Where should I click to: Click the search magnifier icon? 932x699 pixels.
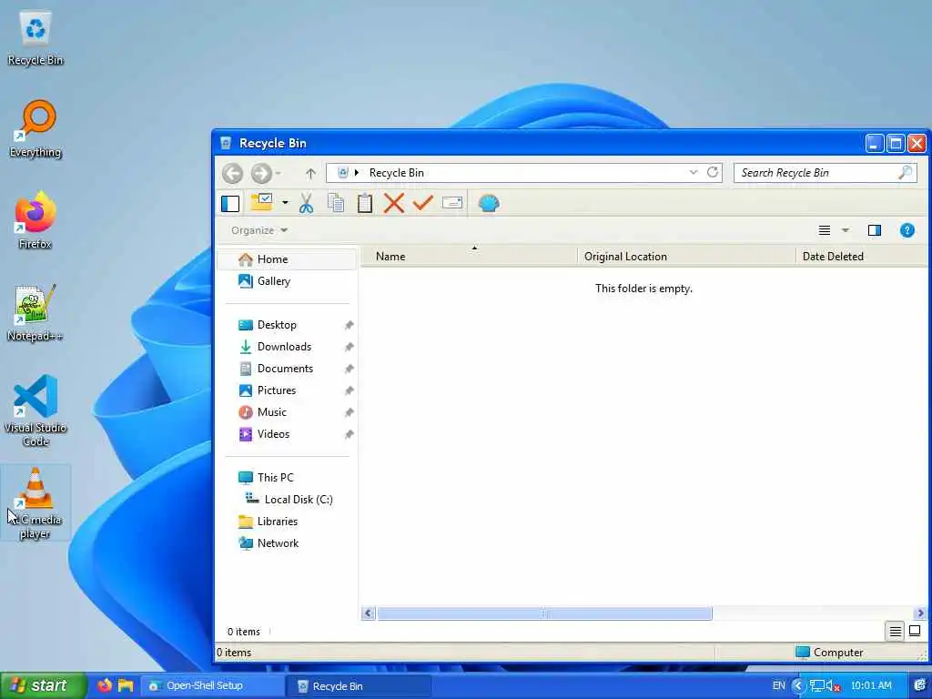coord(906,172)
